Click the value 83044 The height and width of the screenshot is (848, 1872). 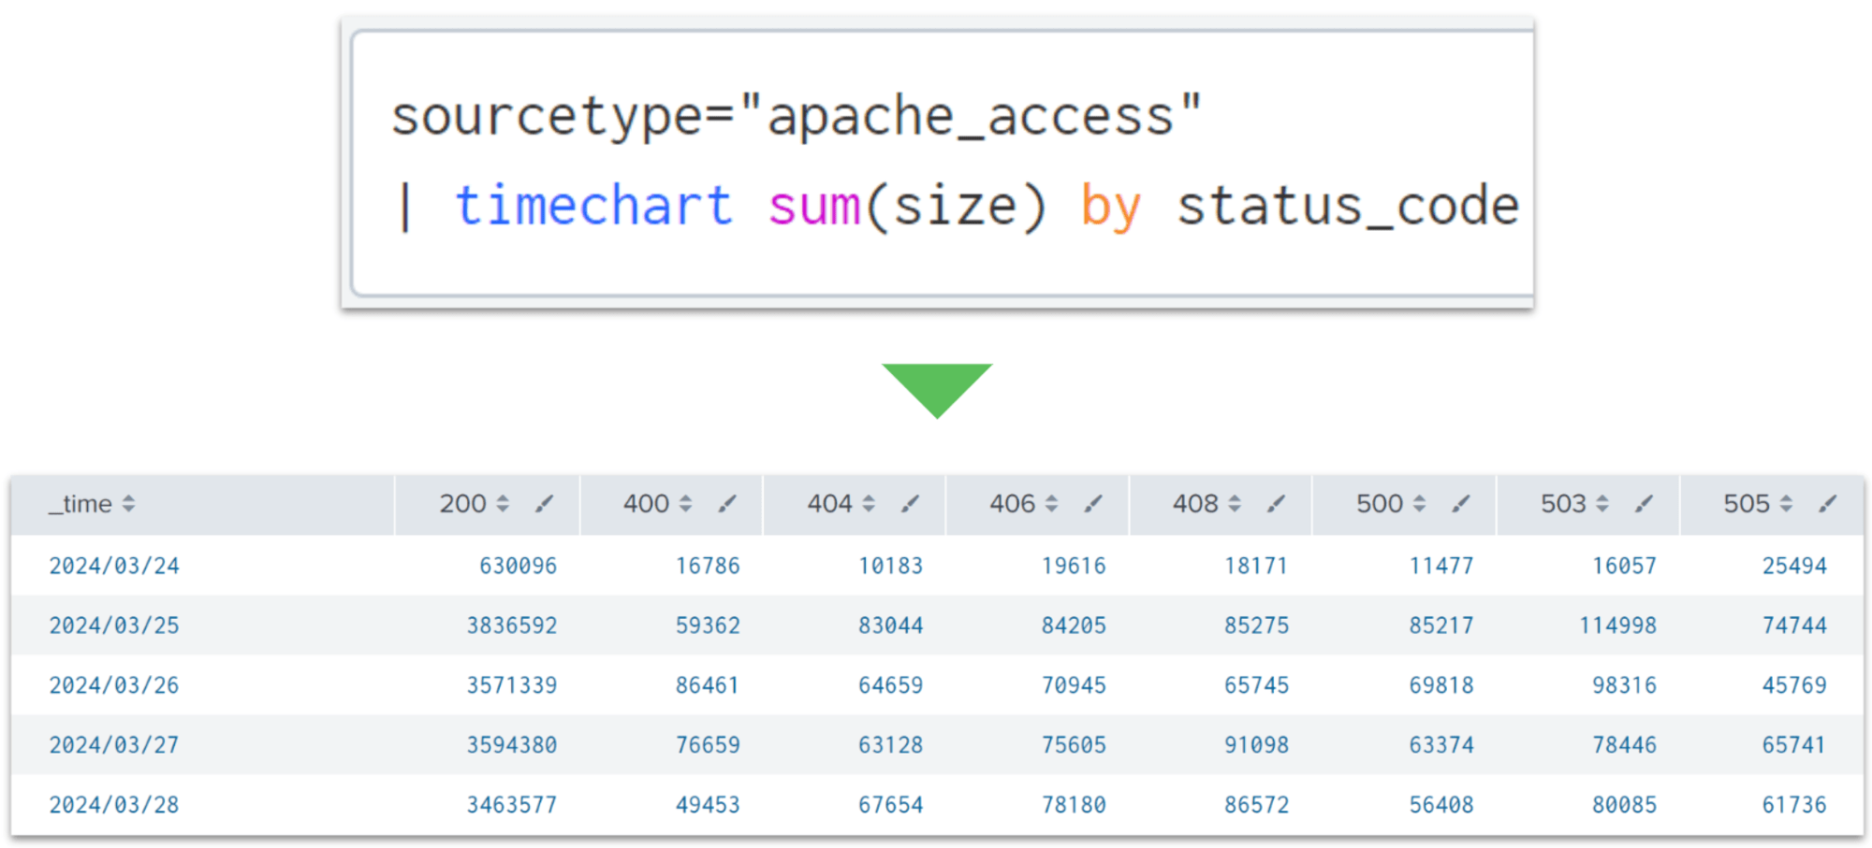891,625
